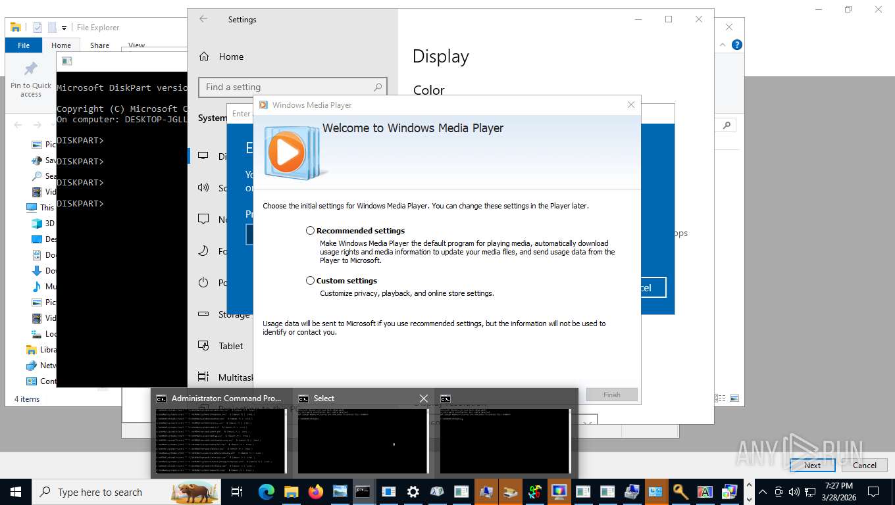
Task: Open the Focus assist moon icon in Settings
Action: pyautogui.click(x=204, y=251)
